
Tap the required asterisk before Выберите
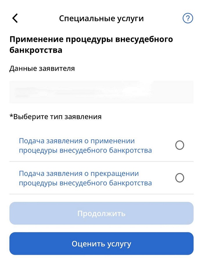coord(11,116)
